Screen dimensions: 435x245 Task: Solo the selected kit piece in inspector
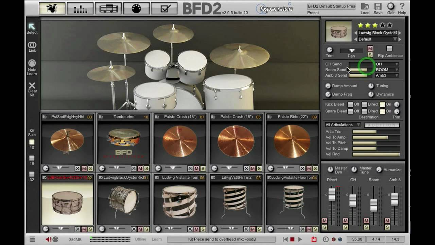point(370,55)
